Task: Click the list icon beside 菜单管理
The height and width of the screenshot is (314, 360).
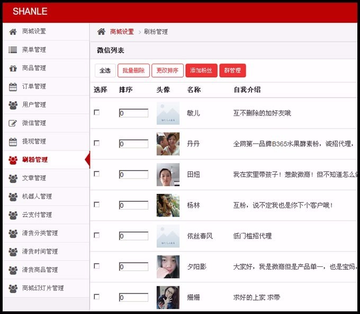Action: tap(13, 50)
